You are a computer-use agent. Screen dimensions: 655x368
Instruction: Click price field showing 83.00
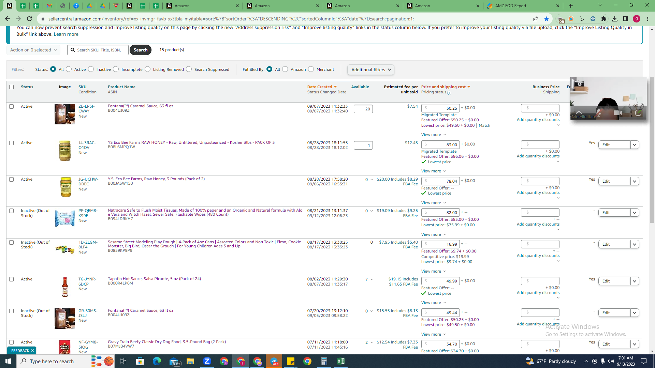(x=440, y=144)
